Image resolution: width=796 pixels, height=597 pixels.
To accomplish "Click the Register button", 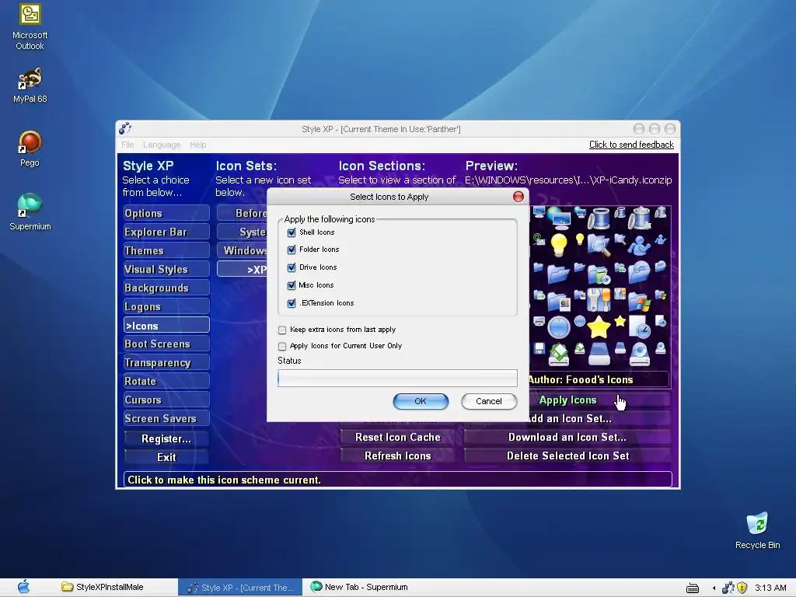I will [x=166, y=438].
